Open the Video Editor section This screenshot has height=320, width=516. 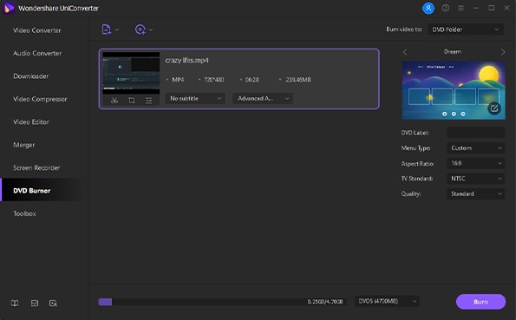point(31,121)
